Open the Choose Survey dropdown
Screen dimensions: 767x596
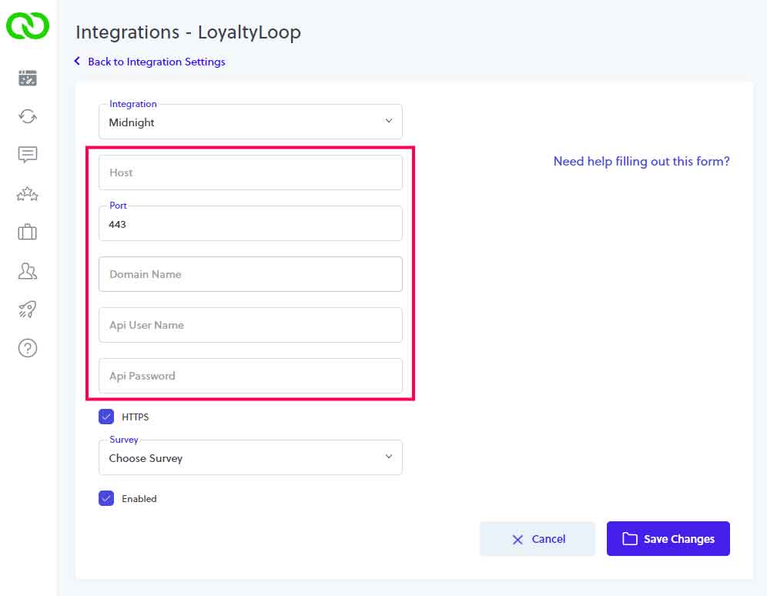pyautogui.click(x=250, y=457)
